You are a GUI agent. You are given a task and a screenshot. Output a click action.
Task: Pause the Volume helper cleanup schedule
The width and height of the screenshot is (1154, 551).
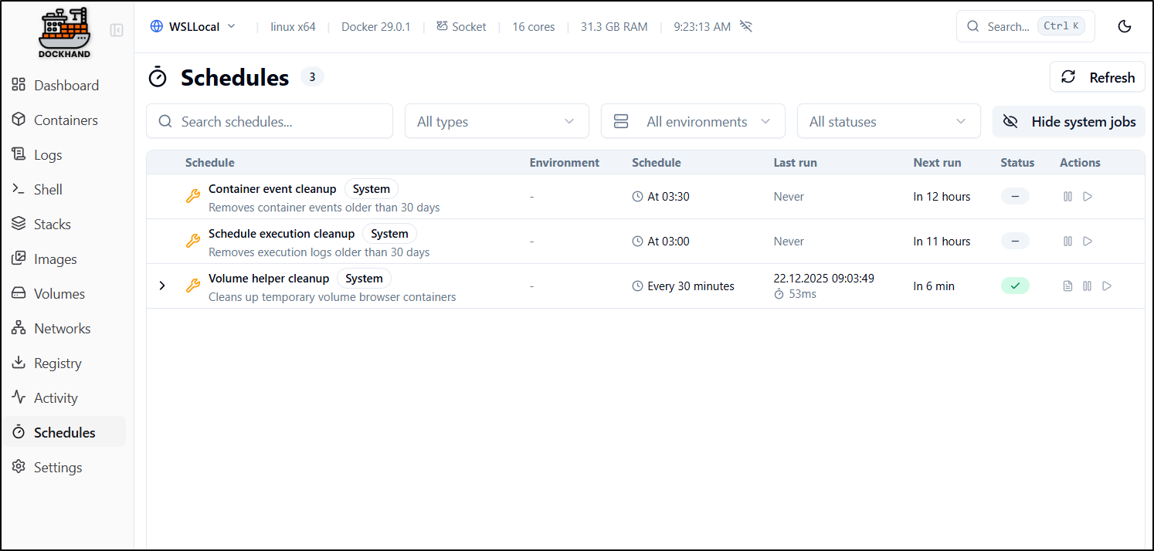[x=1087, y=286]
